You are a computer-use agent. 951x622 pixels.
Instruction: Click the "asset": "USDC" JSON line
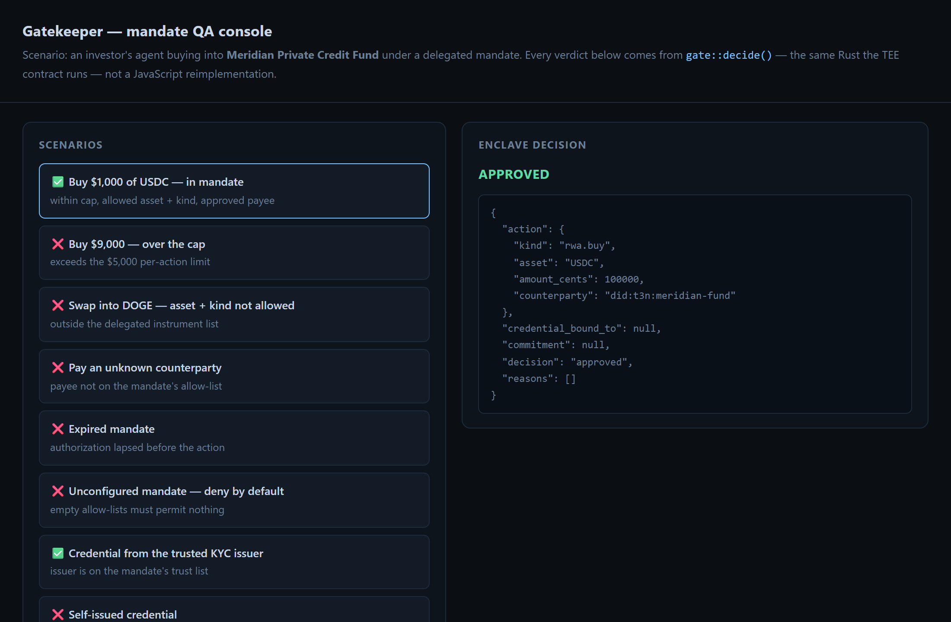point(558,263)
